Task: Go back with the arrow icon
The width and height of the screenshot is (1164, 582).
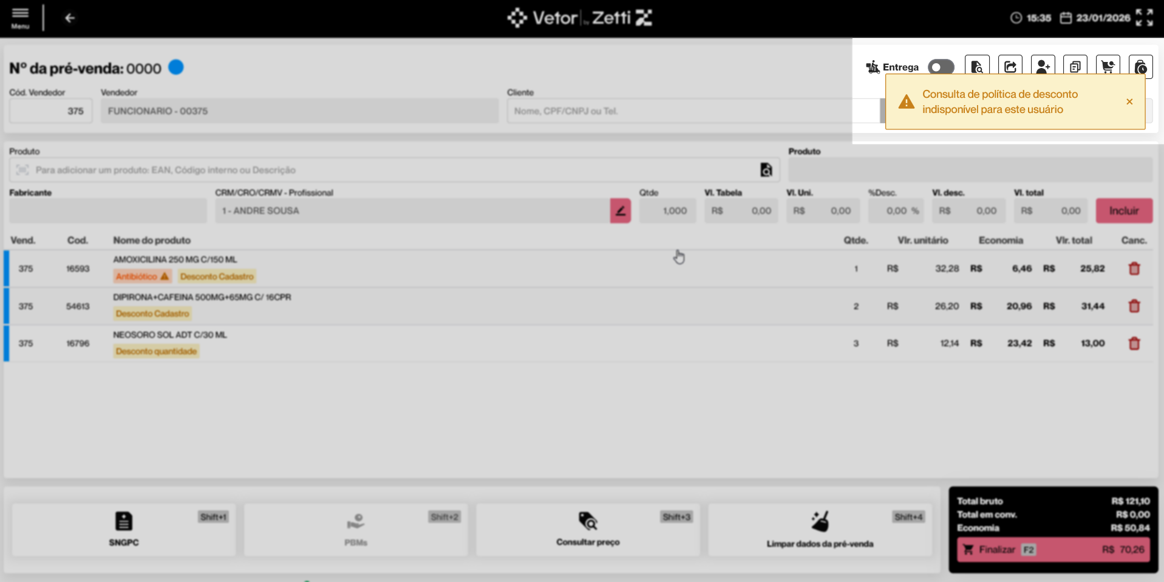Action: click(70, 18)
